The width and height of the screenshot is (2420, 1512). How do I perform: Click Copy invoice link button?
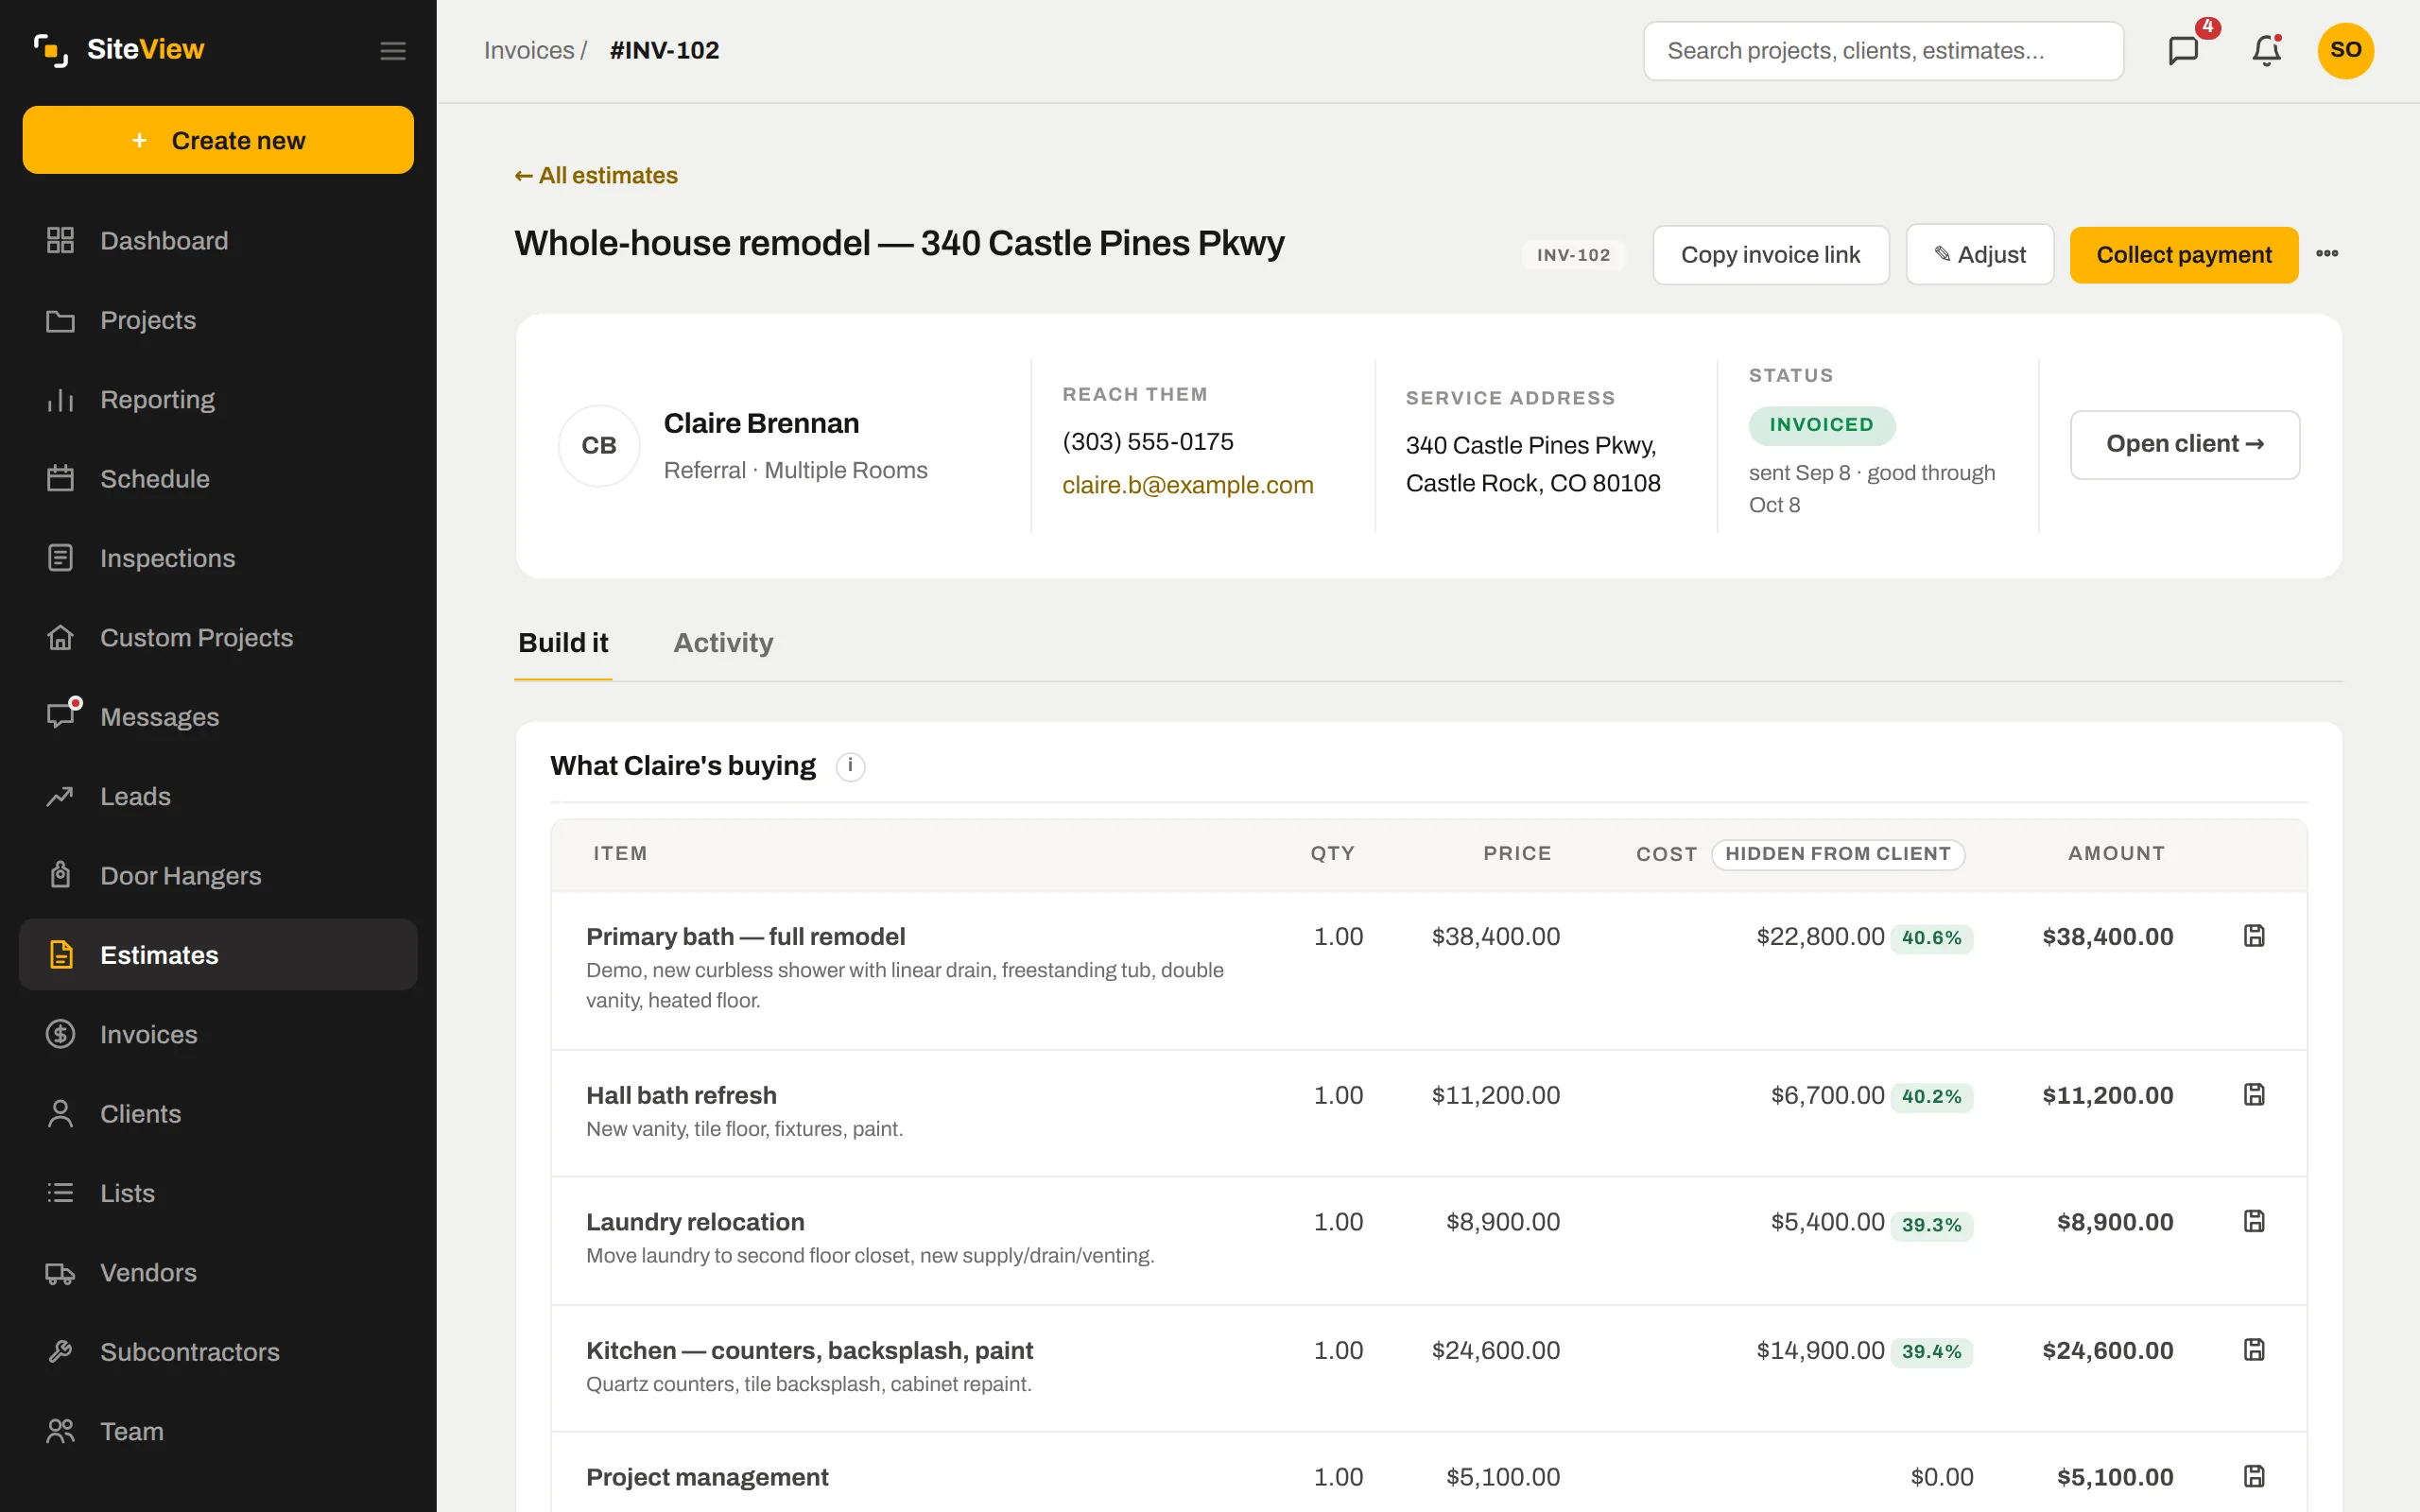[x=1770, y=255]
